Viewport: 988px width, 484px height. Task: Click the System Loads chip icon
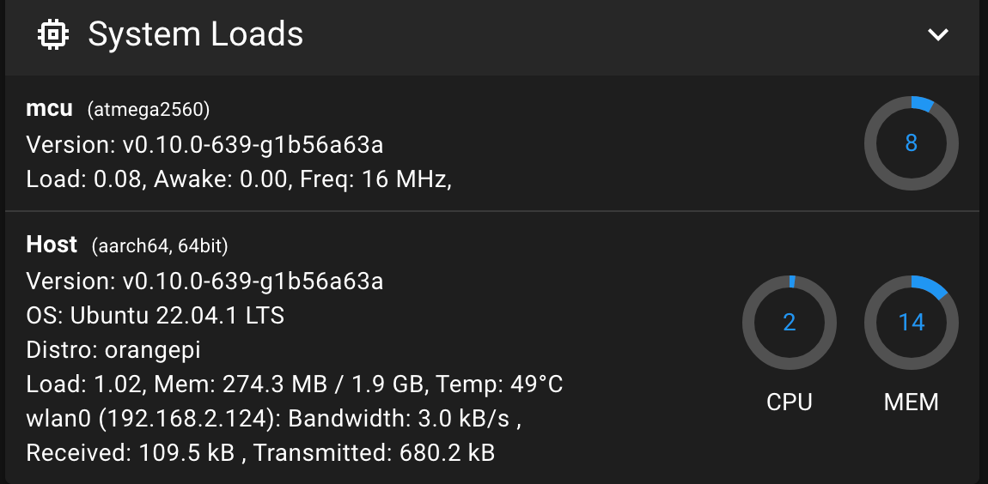tap(53, 34)
